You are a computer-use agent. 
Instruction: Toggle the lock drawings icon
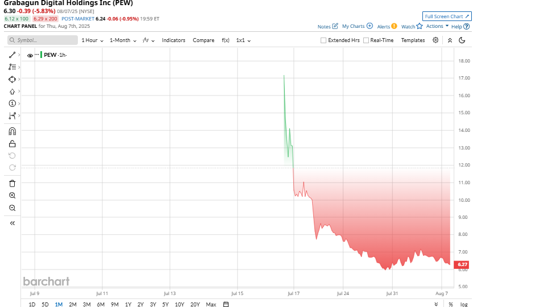13,144
